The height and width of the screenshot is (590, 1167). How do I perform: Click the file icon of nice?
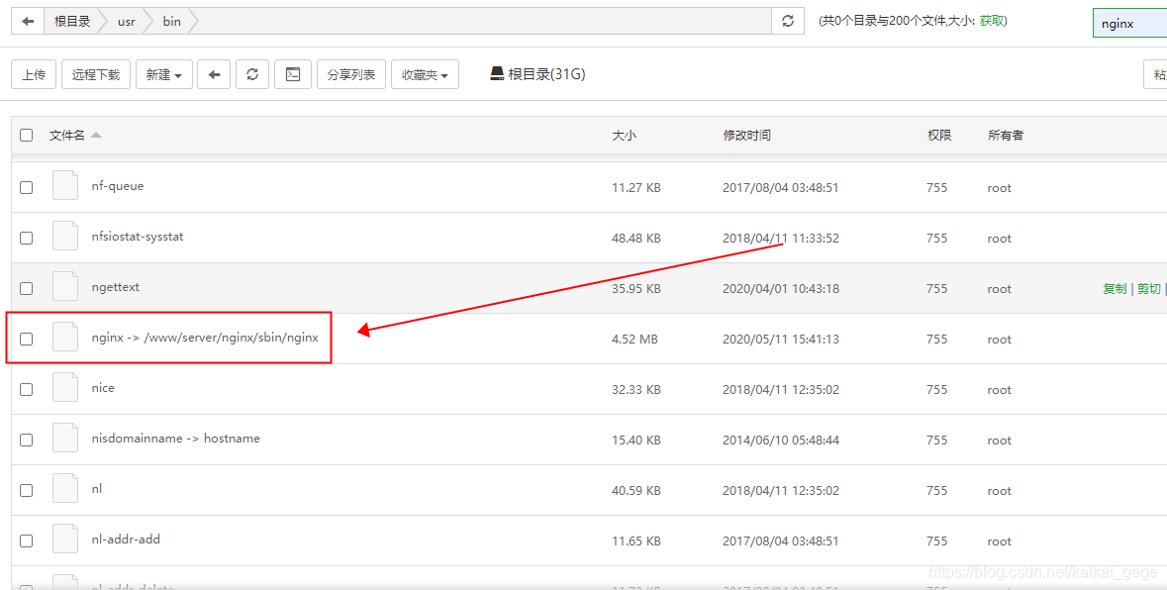pos(65,388)
